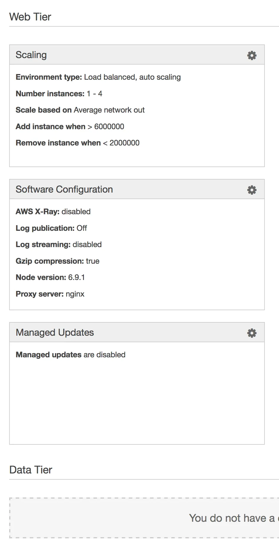Image resolution: width=279 pixels, height=541 pixels.
Task: Open the Managed Updates settings gear
Action: tap(252, 333)
